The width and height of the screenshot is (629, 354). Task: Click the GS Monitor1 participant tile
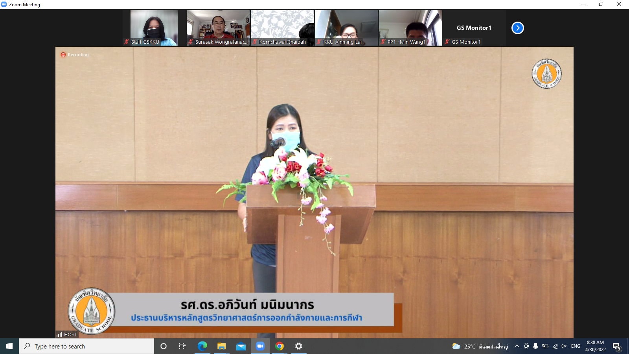point(474,28)
